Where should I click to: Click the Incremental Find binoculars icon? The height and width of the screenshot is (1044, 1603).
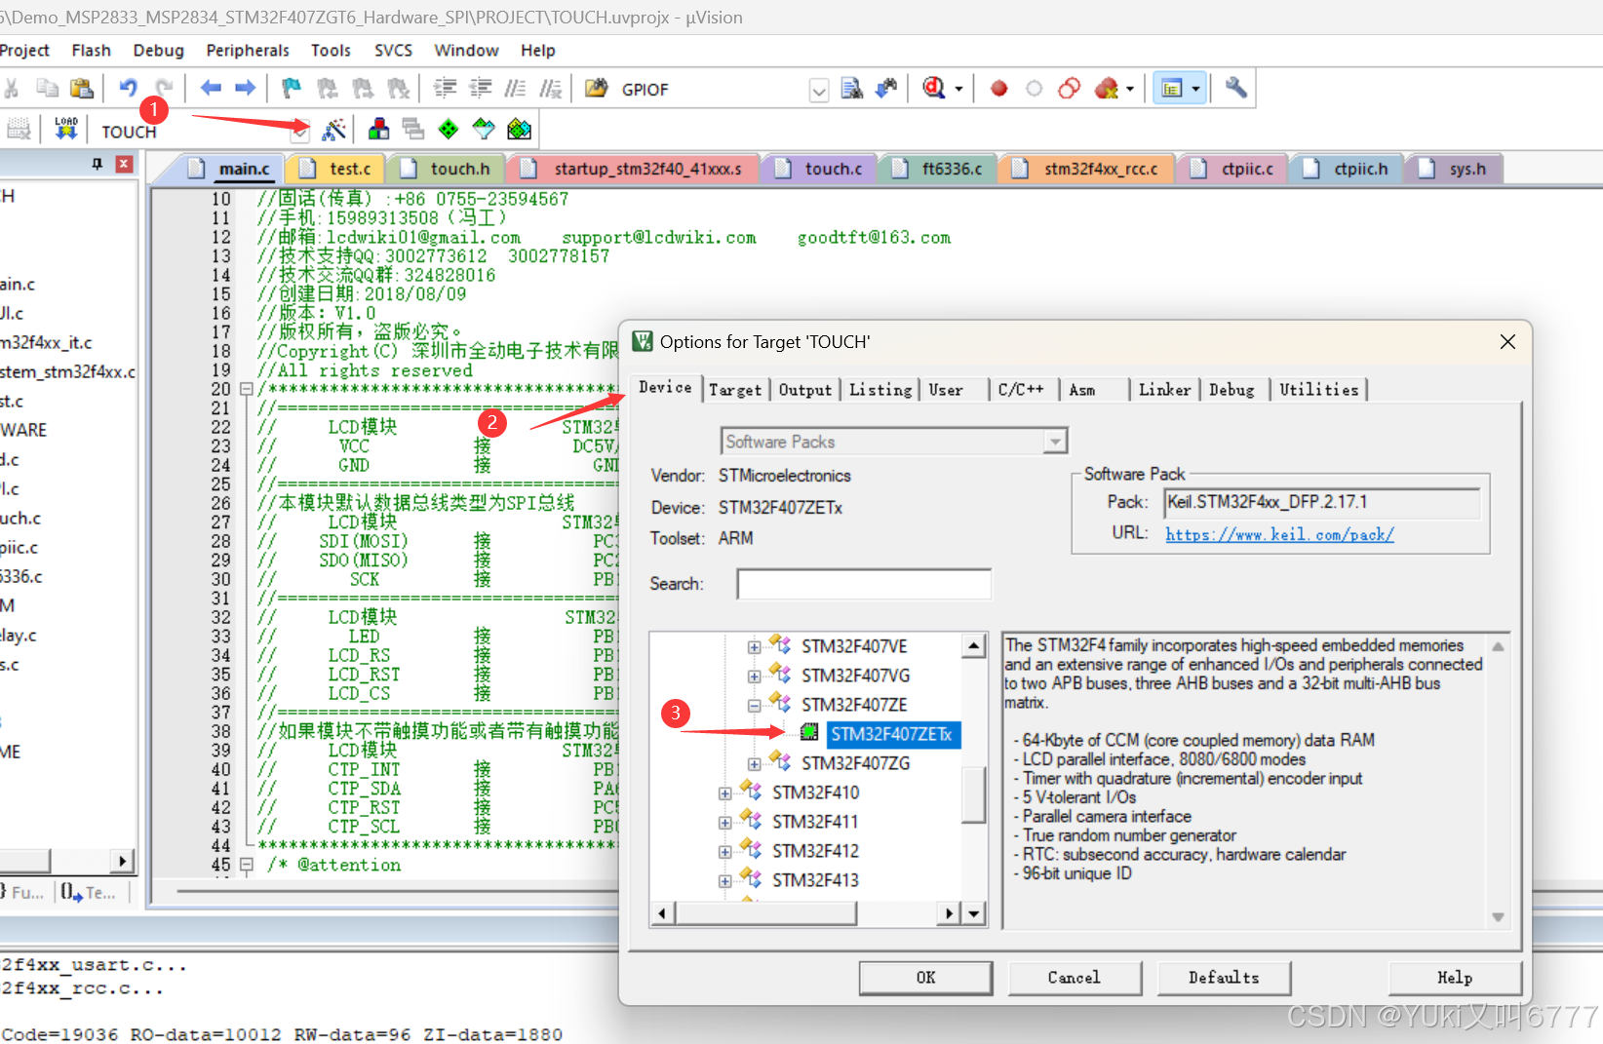coord(886,89)
